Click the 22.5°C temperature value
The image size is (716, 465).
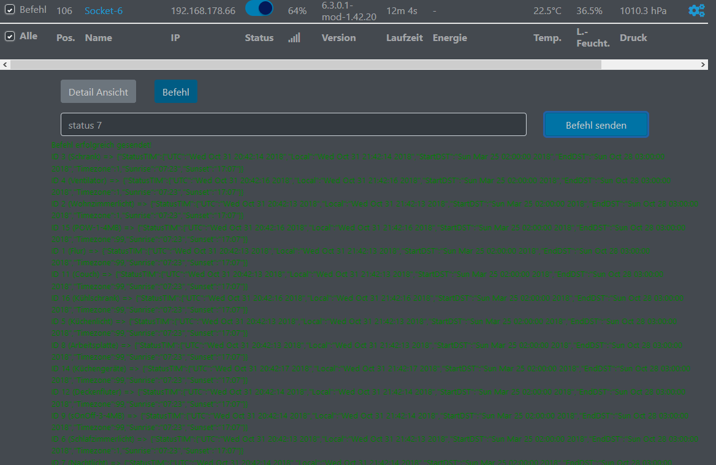pos(547,10)
